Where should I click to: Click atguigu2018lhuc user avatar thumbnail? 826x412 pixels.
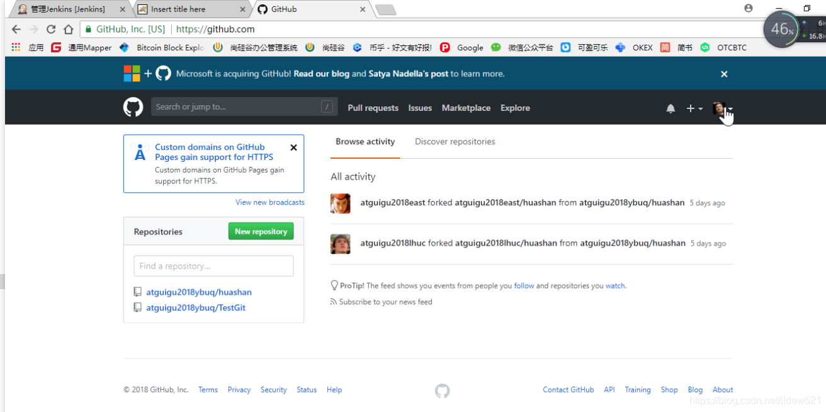pyautogui.click(x=341, y=244)
